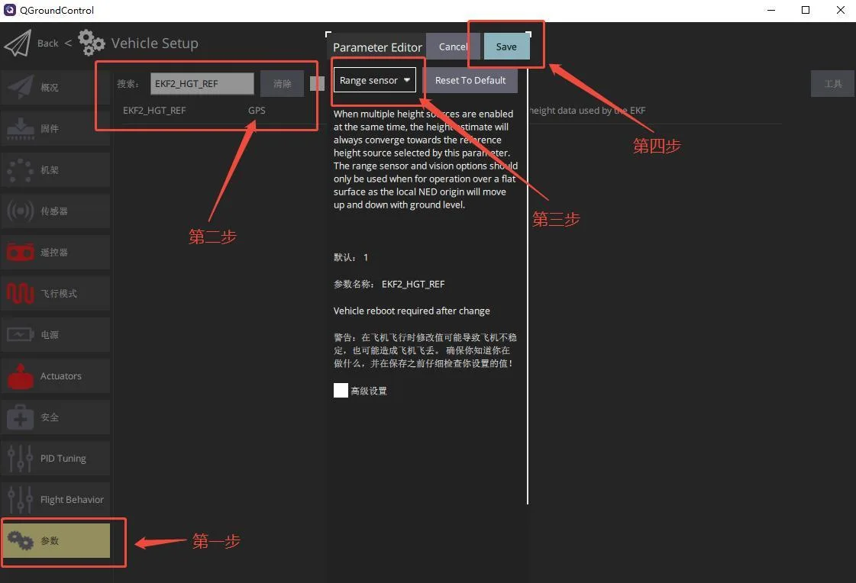The image size is (856, 583).
Task: Open the 概况 summary tab icon
Action: tap(20, 87)
